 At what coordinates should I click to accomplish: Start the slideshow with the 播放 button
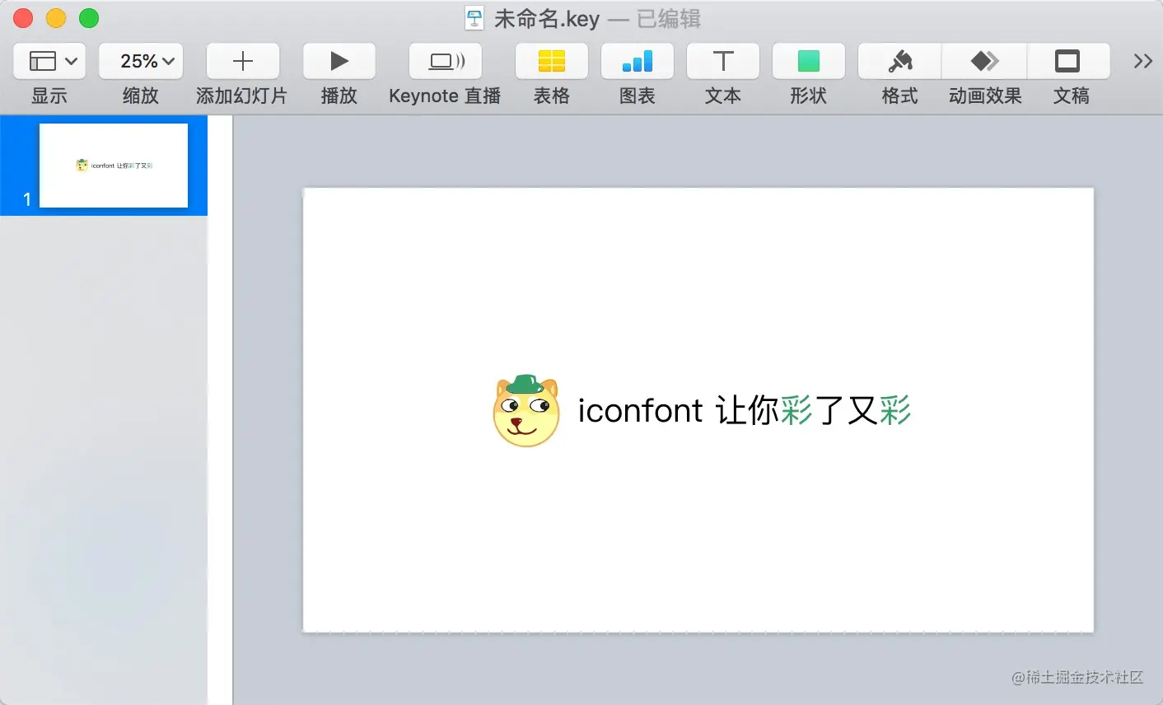pyautogui.click(x=339, y=61)
